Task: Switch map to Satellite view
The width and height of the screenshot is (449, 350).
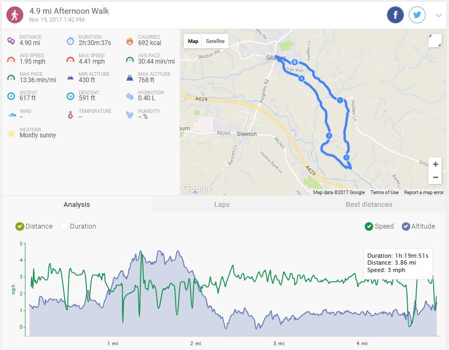Action: (x=215, y=41)
